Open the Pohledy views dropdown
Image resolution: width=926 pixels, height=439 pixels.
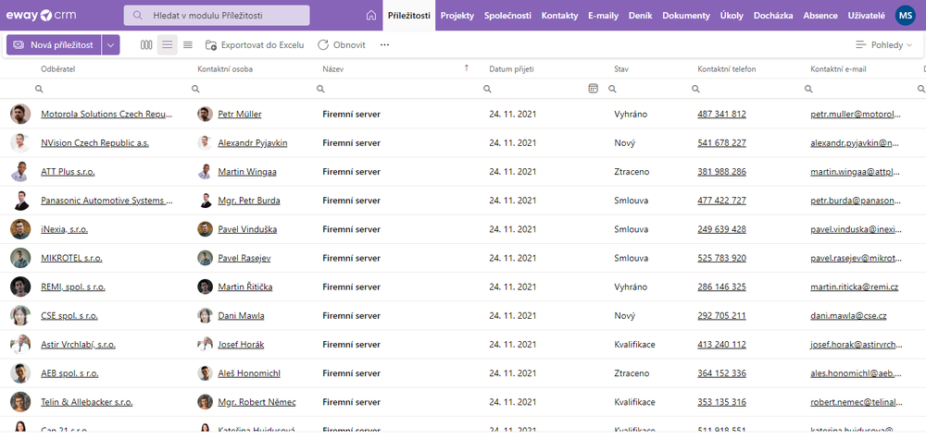point(883,44)
